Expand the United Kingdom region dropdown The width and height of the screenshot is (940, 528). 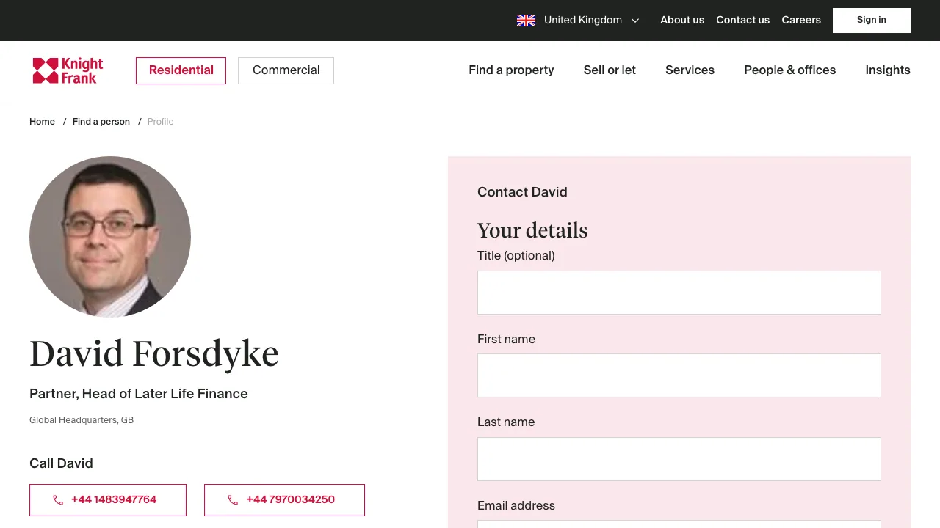[634, 21]
